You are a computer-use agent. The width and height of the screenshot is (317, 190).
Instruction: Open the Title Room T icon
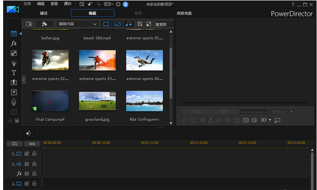tap(13, 72)
